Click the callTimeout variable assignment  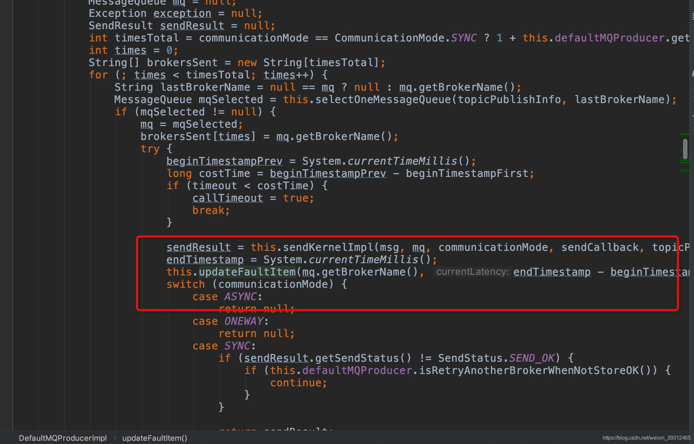tap(228, 198)
